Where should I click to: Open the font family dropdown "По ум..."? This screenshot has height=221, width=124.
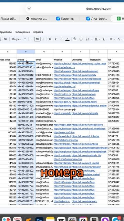(19, 39)
